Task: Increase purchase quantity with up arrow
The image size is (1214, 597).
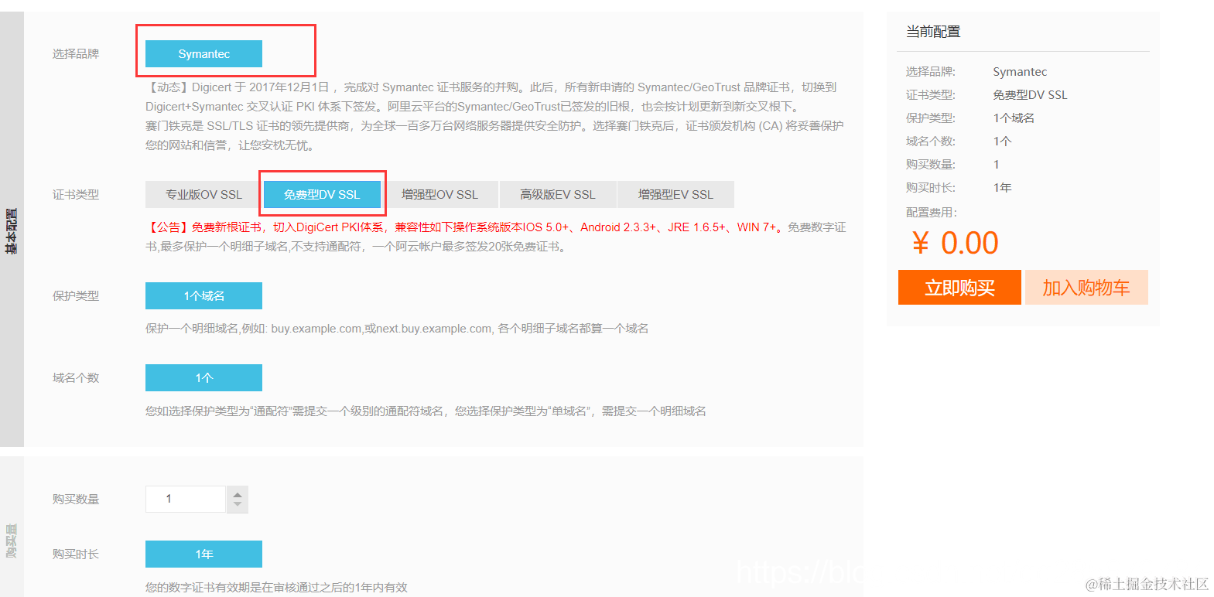Action: (x=238, y=493)
